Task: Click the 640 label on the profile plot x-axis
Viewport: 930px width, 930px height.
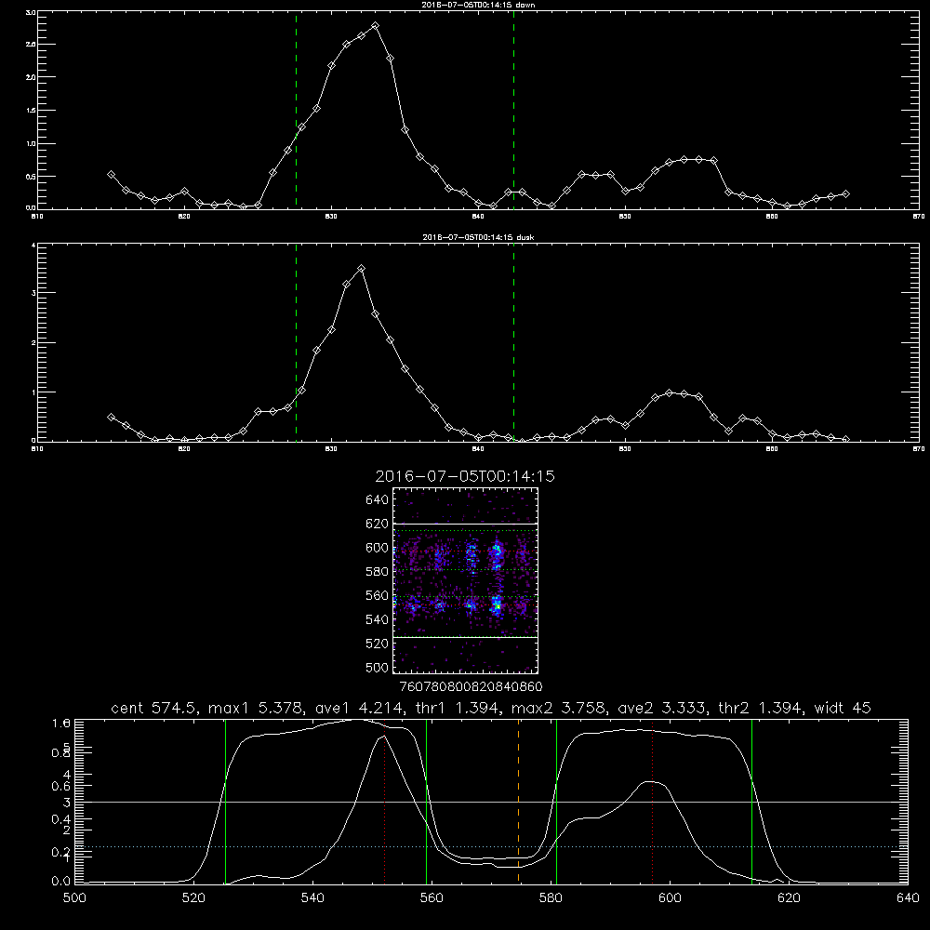Action: (908, 898)
